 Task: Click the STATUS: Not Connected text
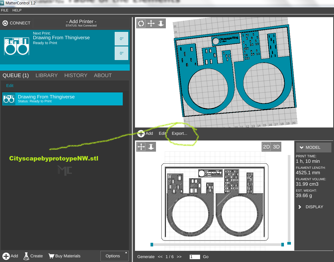click(81, 26)
